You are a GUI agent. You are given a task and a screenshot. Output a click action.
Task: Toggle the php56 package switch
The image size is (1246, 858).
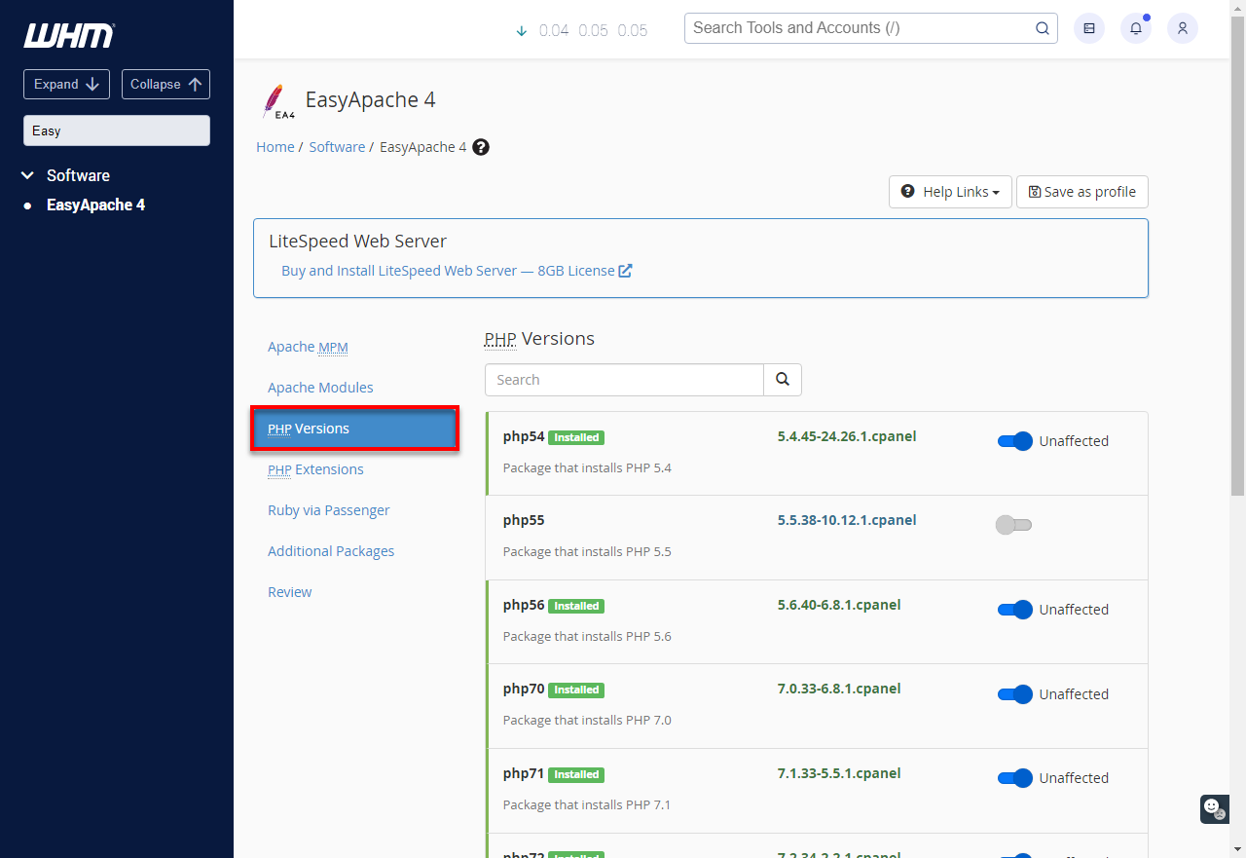pyautogui.click(x=1014, y=610)
